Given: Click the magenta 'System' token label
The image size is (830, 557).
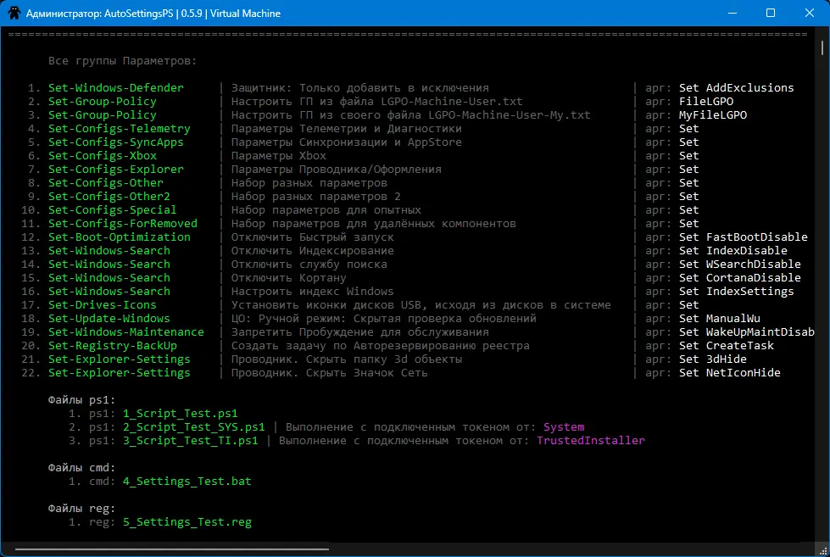Looking at the screenshot, I should 564,427.
